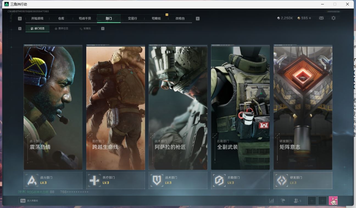Open the mail inbox envelope icon

coord(321,18)
